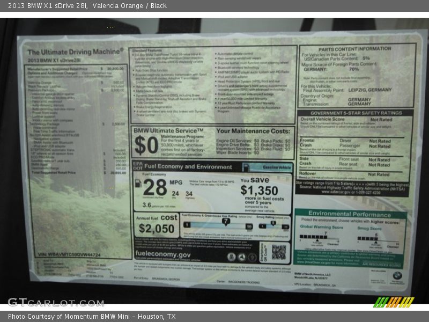
Task: Click 'Environmental Performance' green header
Action: 350,214
